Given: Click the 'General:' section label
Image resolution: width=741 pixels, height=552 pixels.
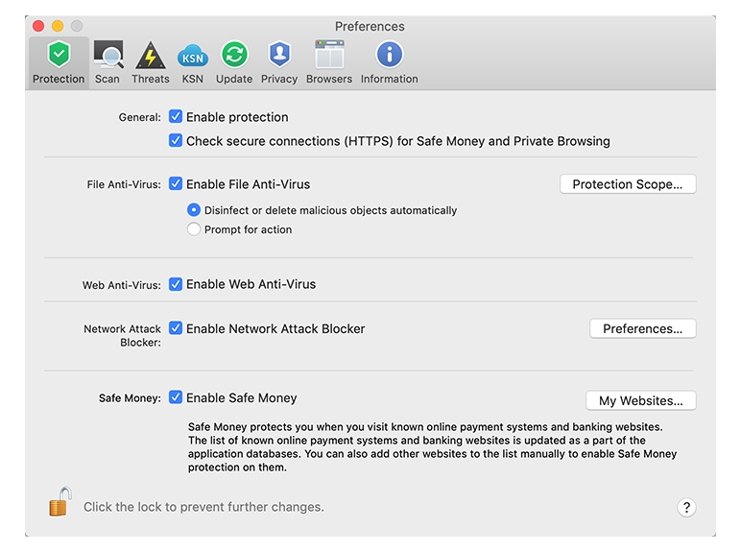Looking at the screenshot, I should click(x=140, y=117).
